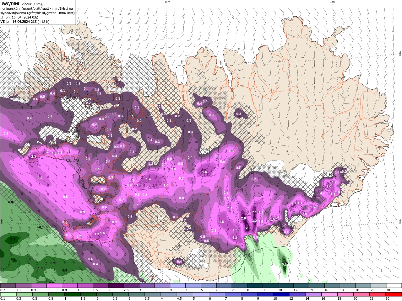Click the 'slydda/snjókoma' legend description line
Viewport: 402px width, 301px height.
(37, 13)
